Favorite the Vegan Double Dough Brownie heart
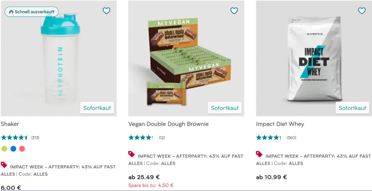The image size is (372, 191). point(234,11)
